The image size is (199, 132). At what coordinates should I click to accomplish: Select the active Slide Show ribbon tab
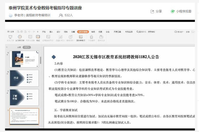point(83,32)
